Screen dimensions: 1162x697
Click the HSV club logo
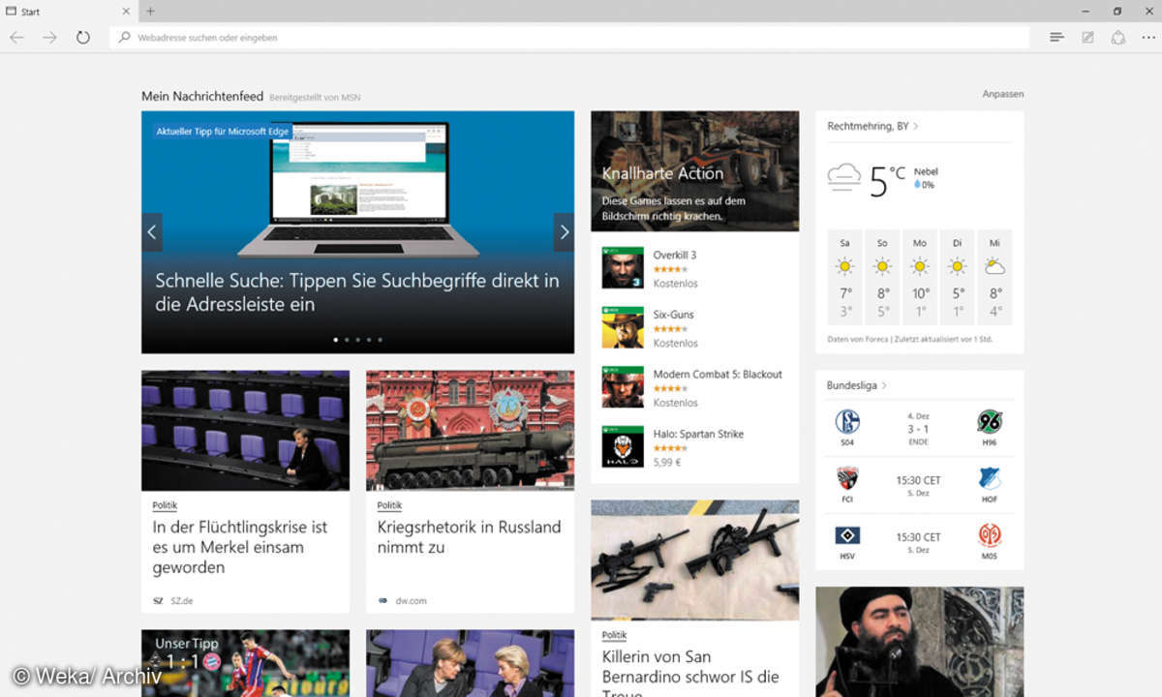(847, 535)
